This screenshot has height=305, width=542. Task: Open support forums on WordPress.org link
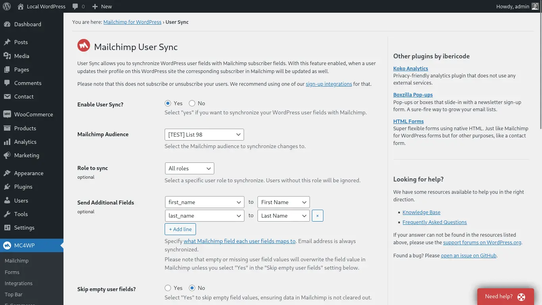482,242
